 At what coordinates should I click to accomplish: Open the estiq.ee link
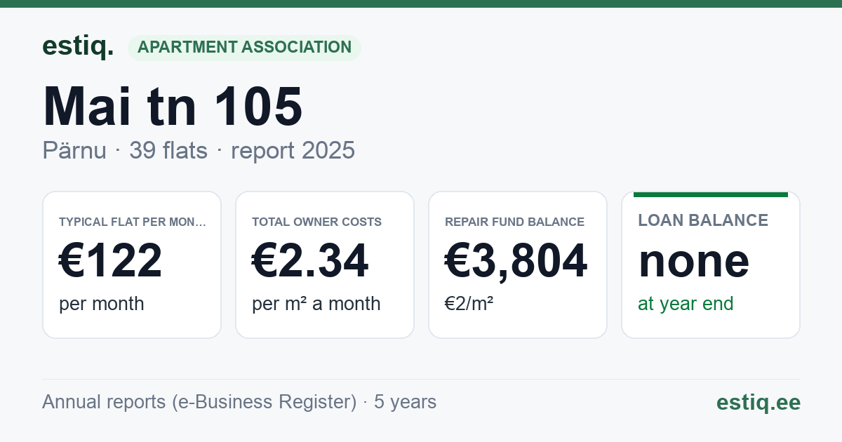pyautogui.click(x=759, y=402)
